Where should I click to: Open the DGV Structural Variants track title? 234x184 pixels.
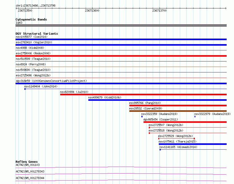point(37,34)
